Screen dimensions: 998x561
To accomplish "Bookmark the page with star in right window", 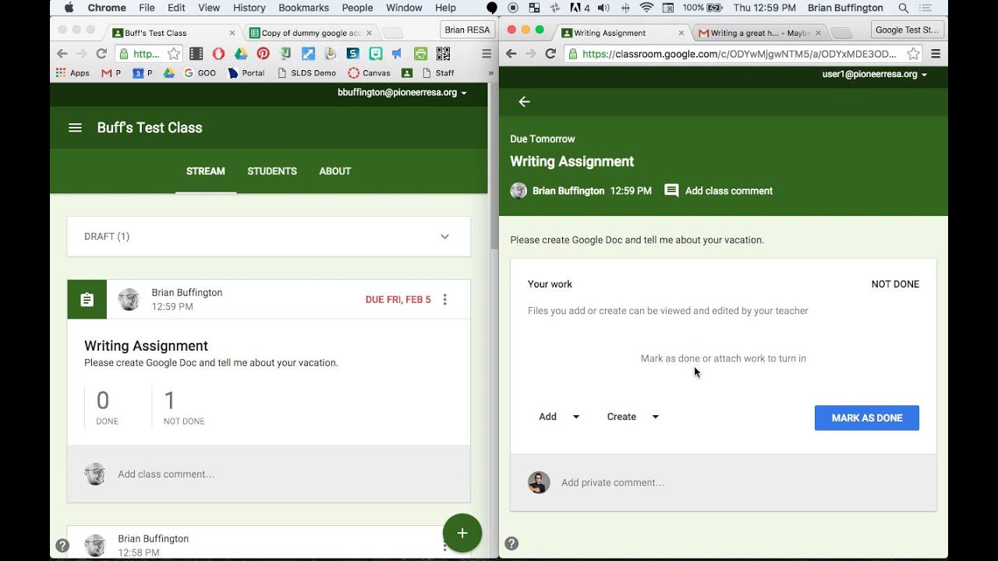I will pos(913,54).
